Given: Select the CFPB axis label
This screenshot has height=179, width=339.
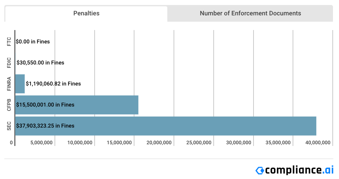Looking at the screenshot, I should coord(9,105).
